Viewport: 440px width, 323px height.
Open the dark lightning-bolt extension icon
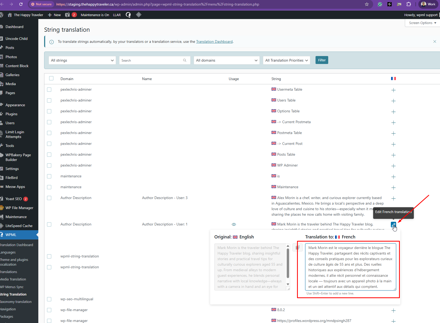point(390,4)
